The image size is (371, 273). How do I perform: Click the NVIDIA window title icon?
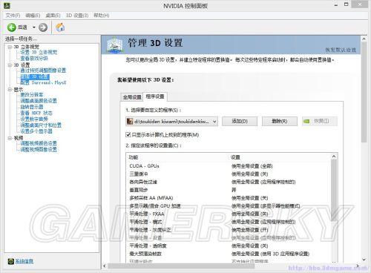(x=7, y=5)
